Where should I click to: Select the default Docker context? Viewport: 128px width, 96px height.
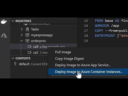(x=29, y=64)
